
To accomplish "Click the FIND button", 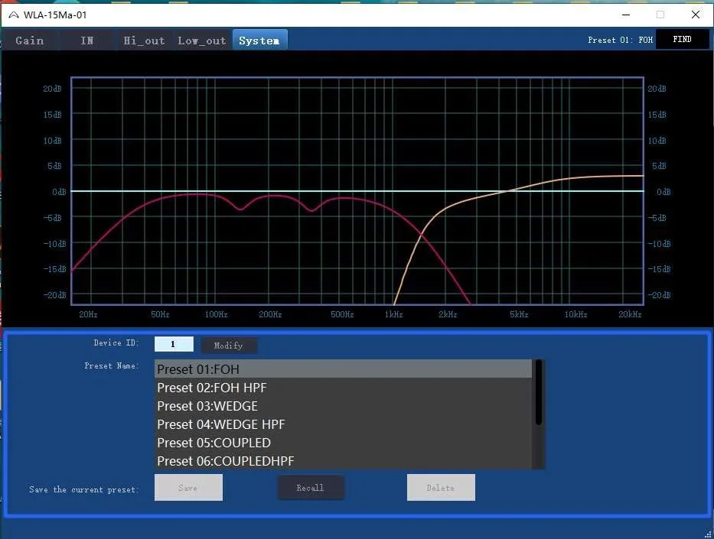I will click(x=682, y=40).
